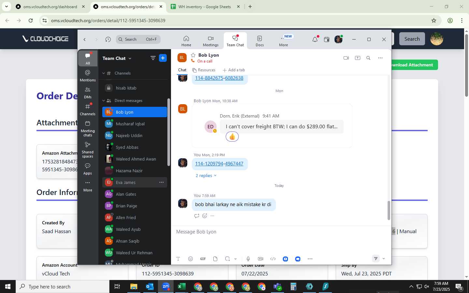Open chat with Musharaf Iqbal
Viewport: 469px width, 293px height.
pyautogui.click(x=135, y=124)
